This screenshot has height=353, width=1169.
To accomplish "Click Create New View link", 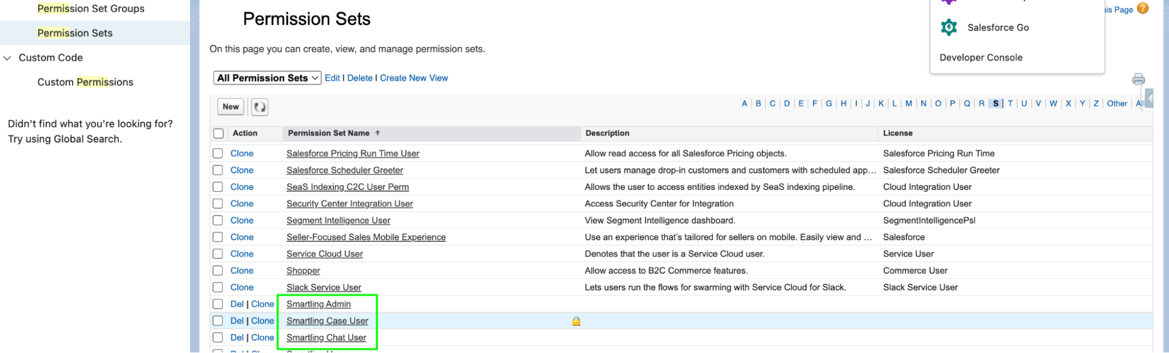I will pyautogui.click(x=413, y=78).
